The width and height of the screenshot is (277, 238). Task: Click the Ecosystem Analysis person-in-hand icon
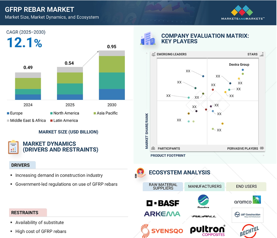click(141, 173)
